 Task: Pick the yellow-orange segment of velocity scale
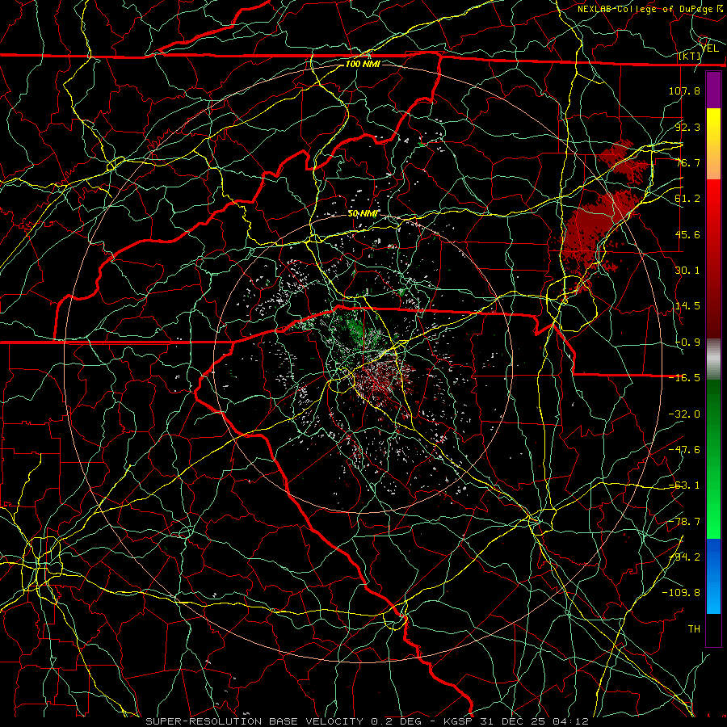(713, 144)
